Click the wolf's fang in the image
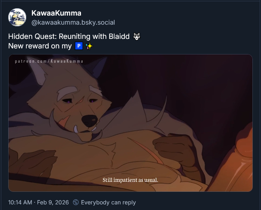 (x=76, y=129)
